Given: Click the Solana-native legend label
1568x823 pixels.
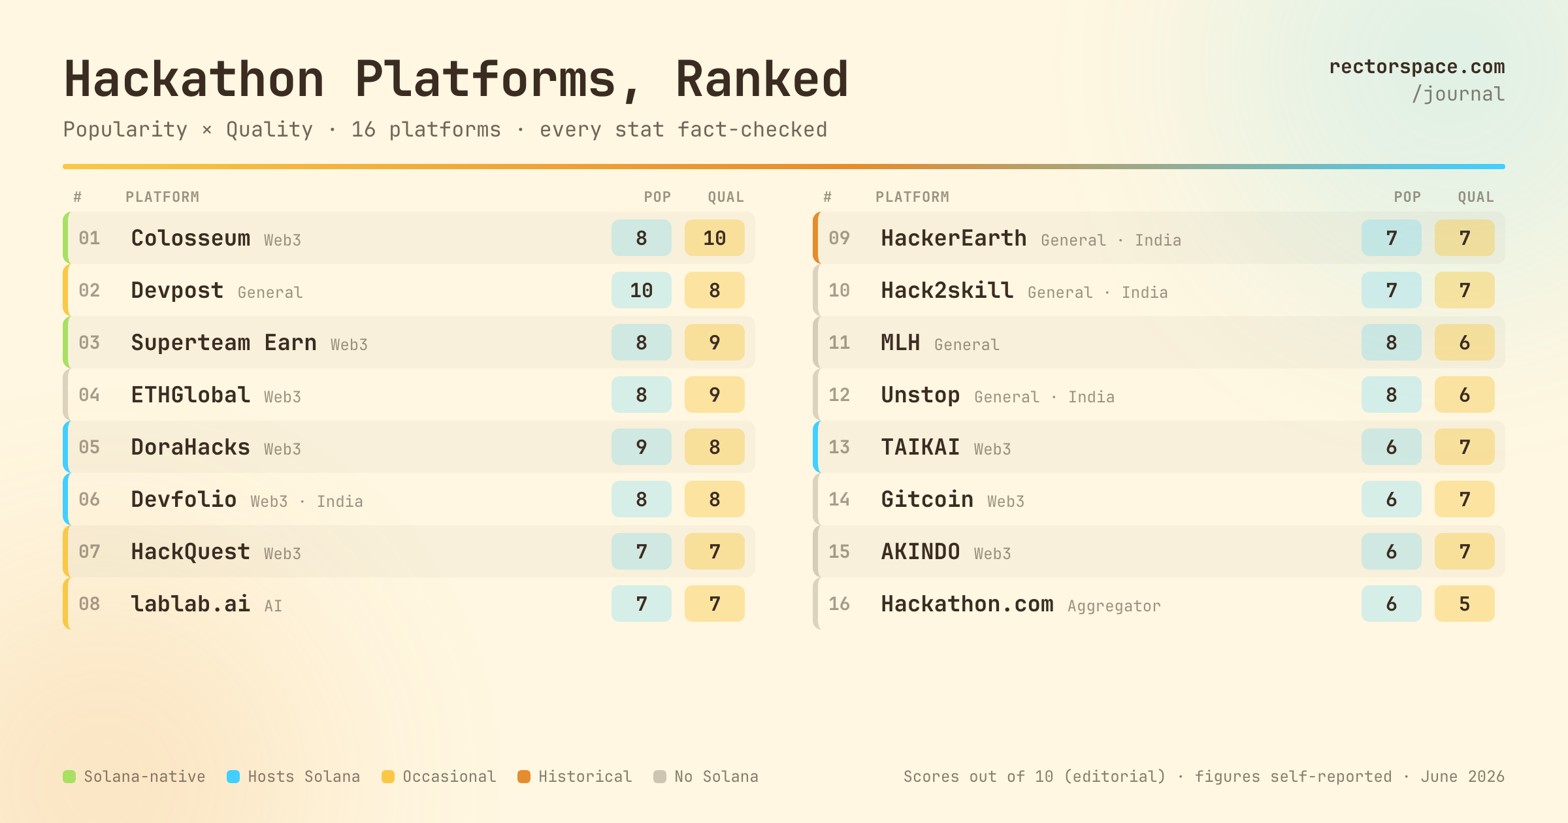Looking at the screenshot, I should 144,777.
